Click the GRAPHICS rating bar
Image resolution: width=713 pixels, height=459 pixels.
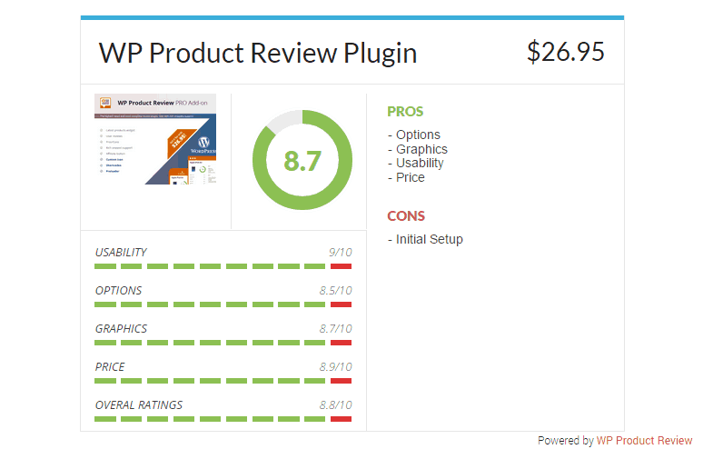223,343
